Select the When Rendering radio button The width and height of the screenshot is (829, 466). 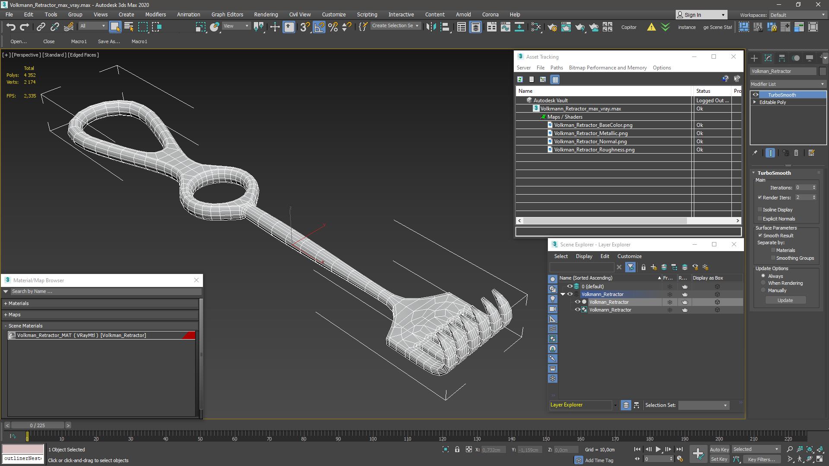point(763,283)
